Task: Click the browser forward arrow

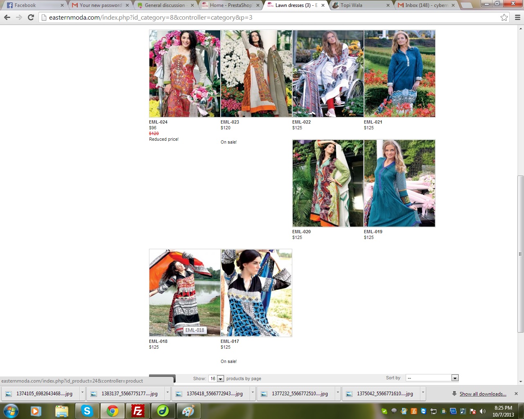Action: [x=19, y=18]
